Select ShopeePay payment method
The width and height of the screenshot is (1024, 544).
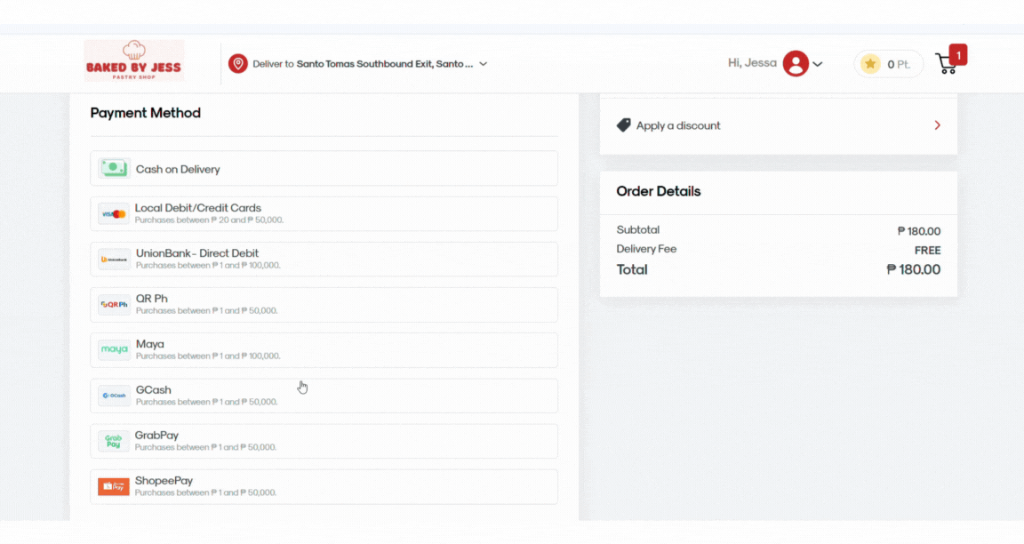[324, 486]
